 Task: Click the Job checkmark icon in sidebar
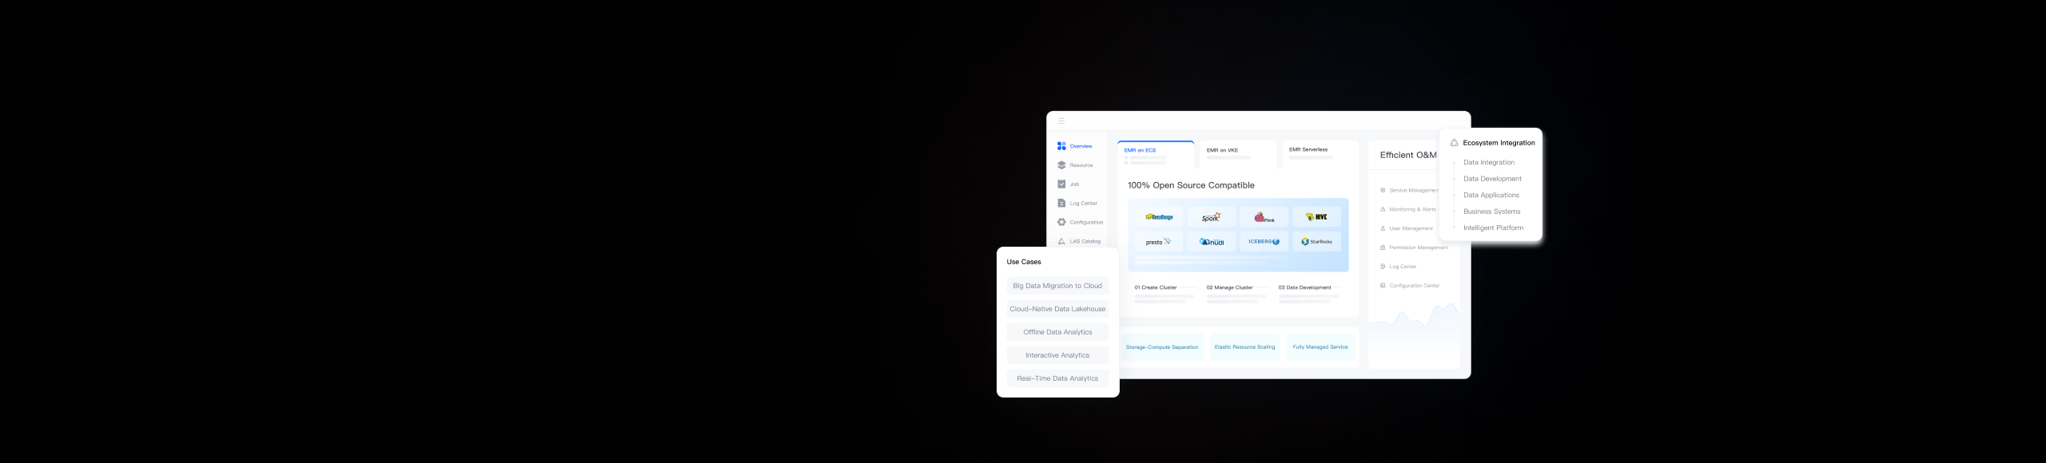click(x=1061, y=184)
